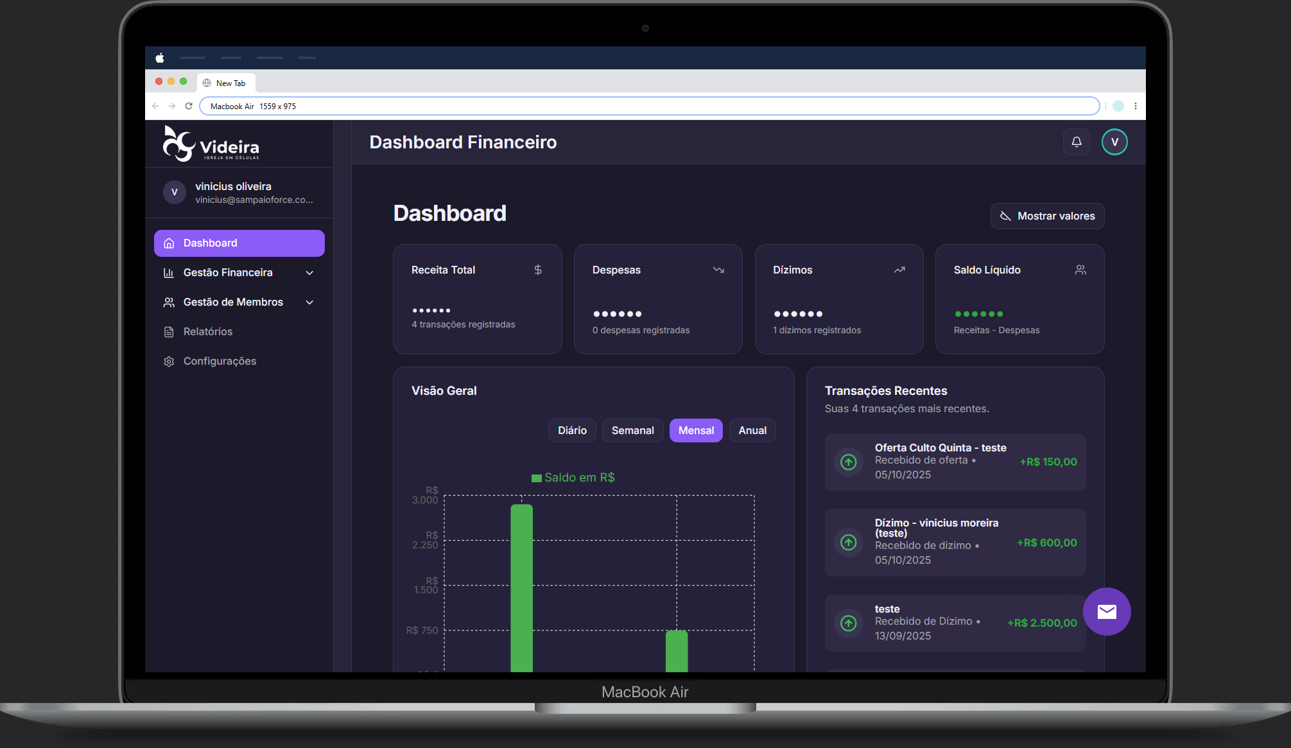The image size is (1291, 748).
Task: Toggle Mostrar valores visibility
Action: [1047, 216]
